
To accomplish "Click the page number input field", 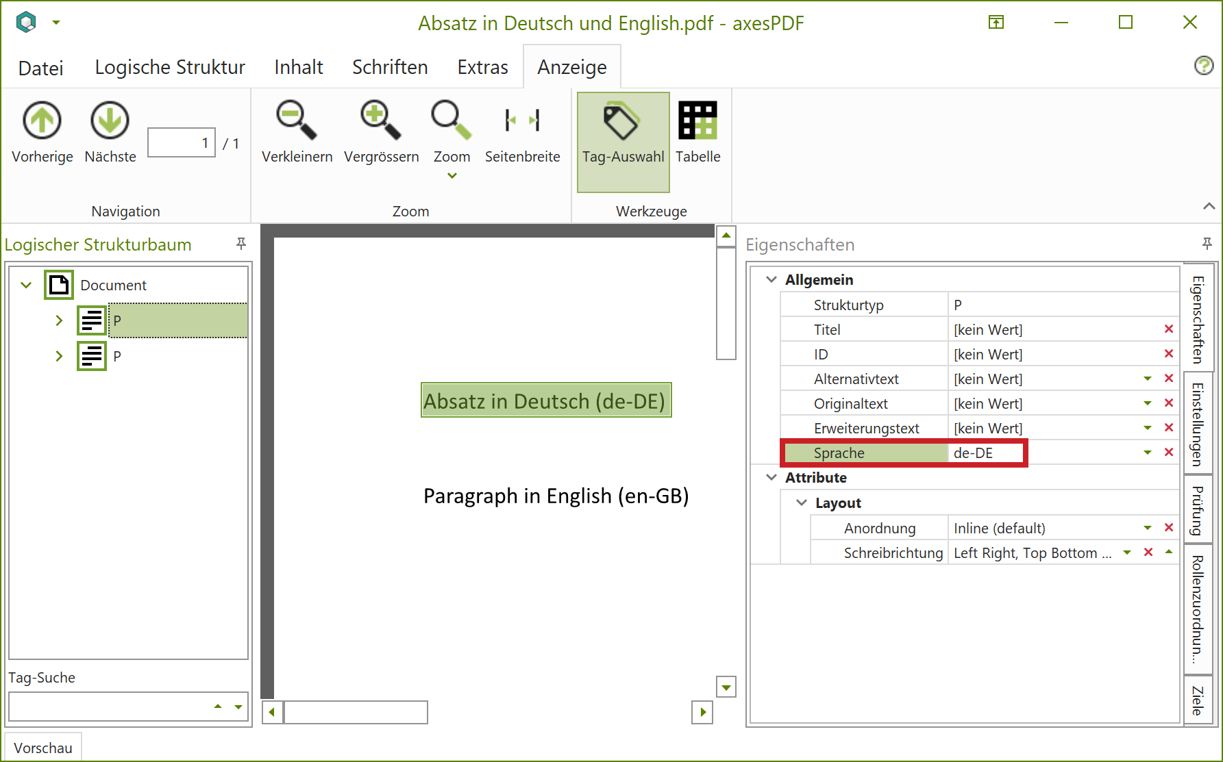I will tap(182, 142).
